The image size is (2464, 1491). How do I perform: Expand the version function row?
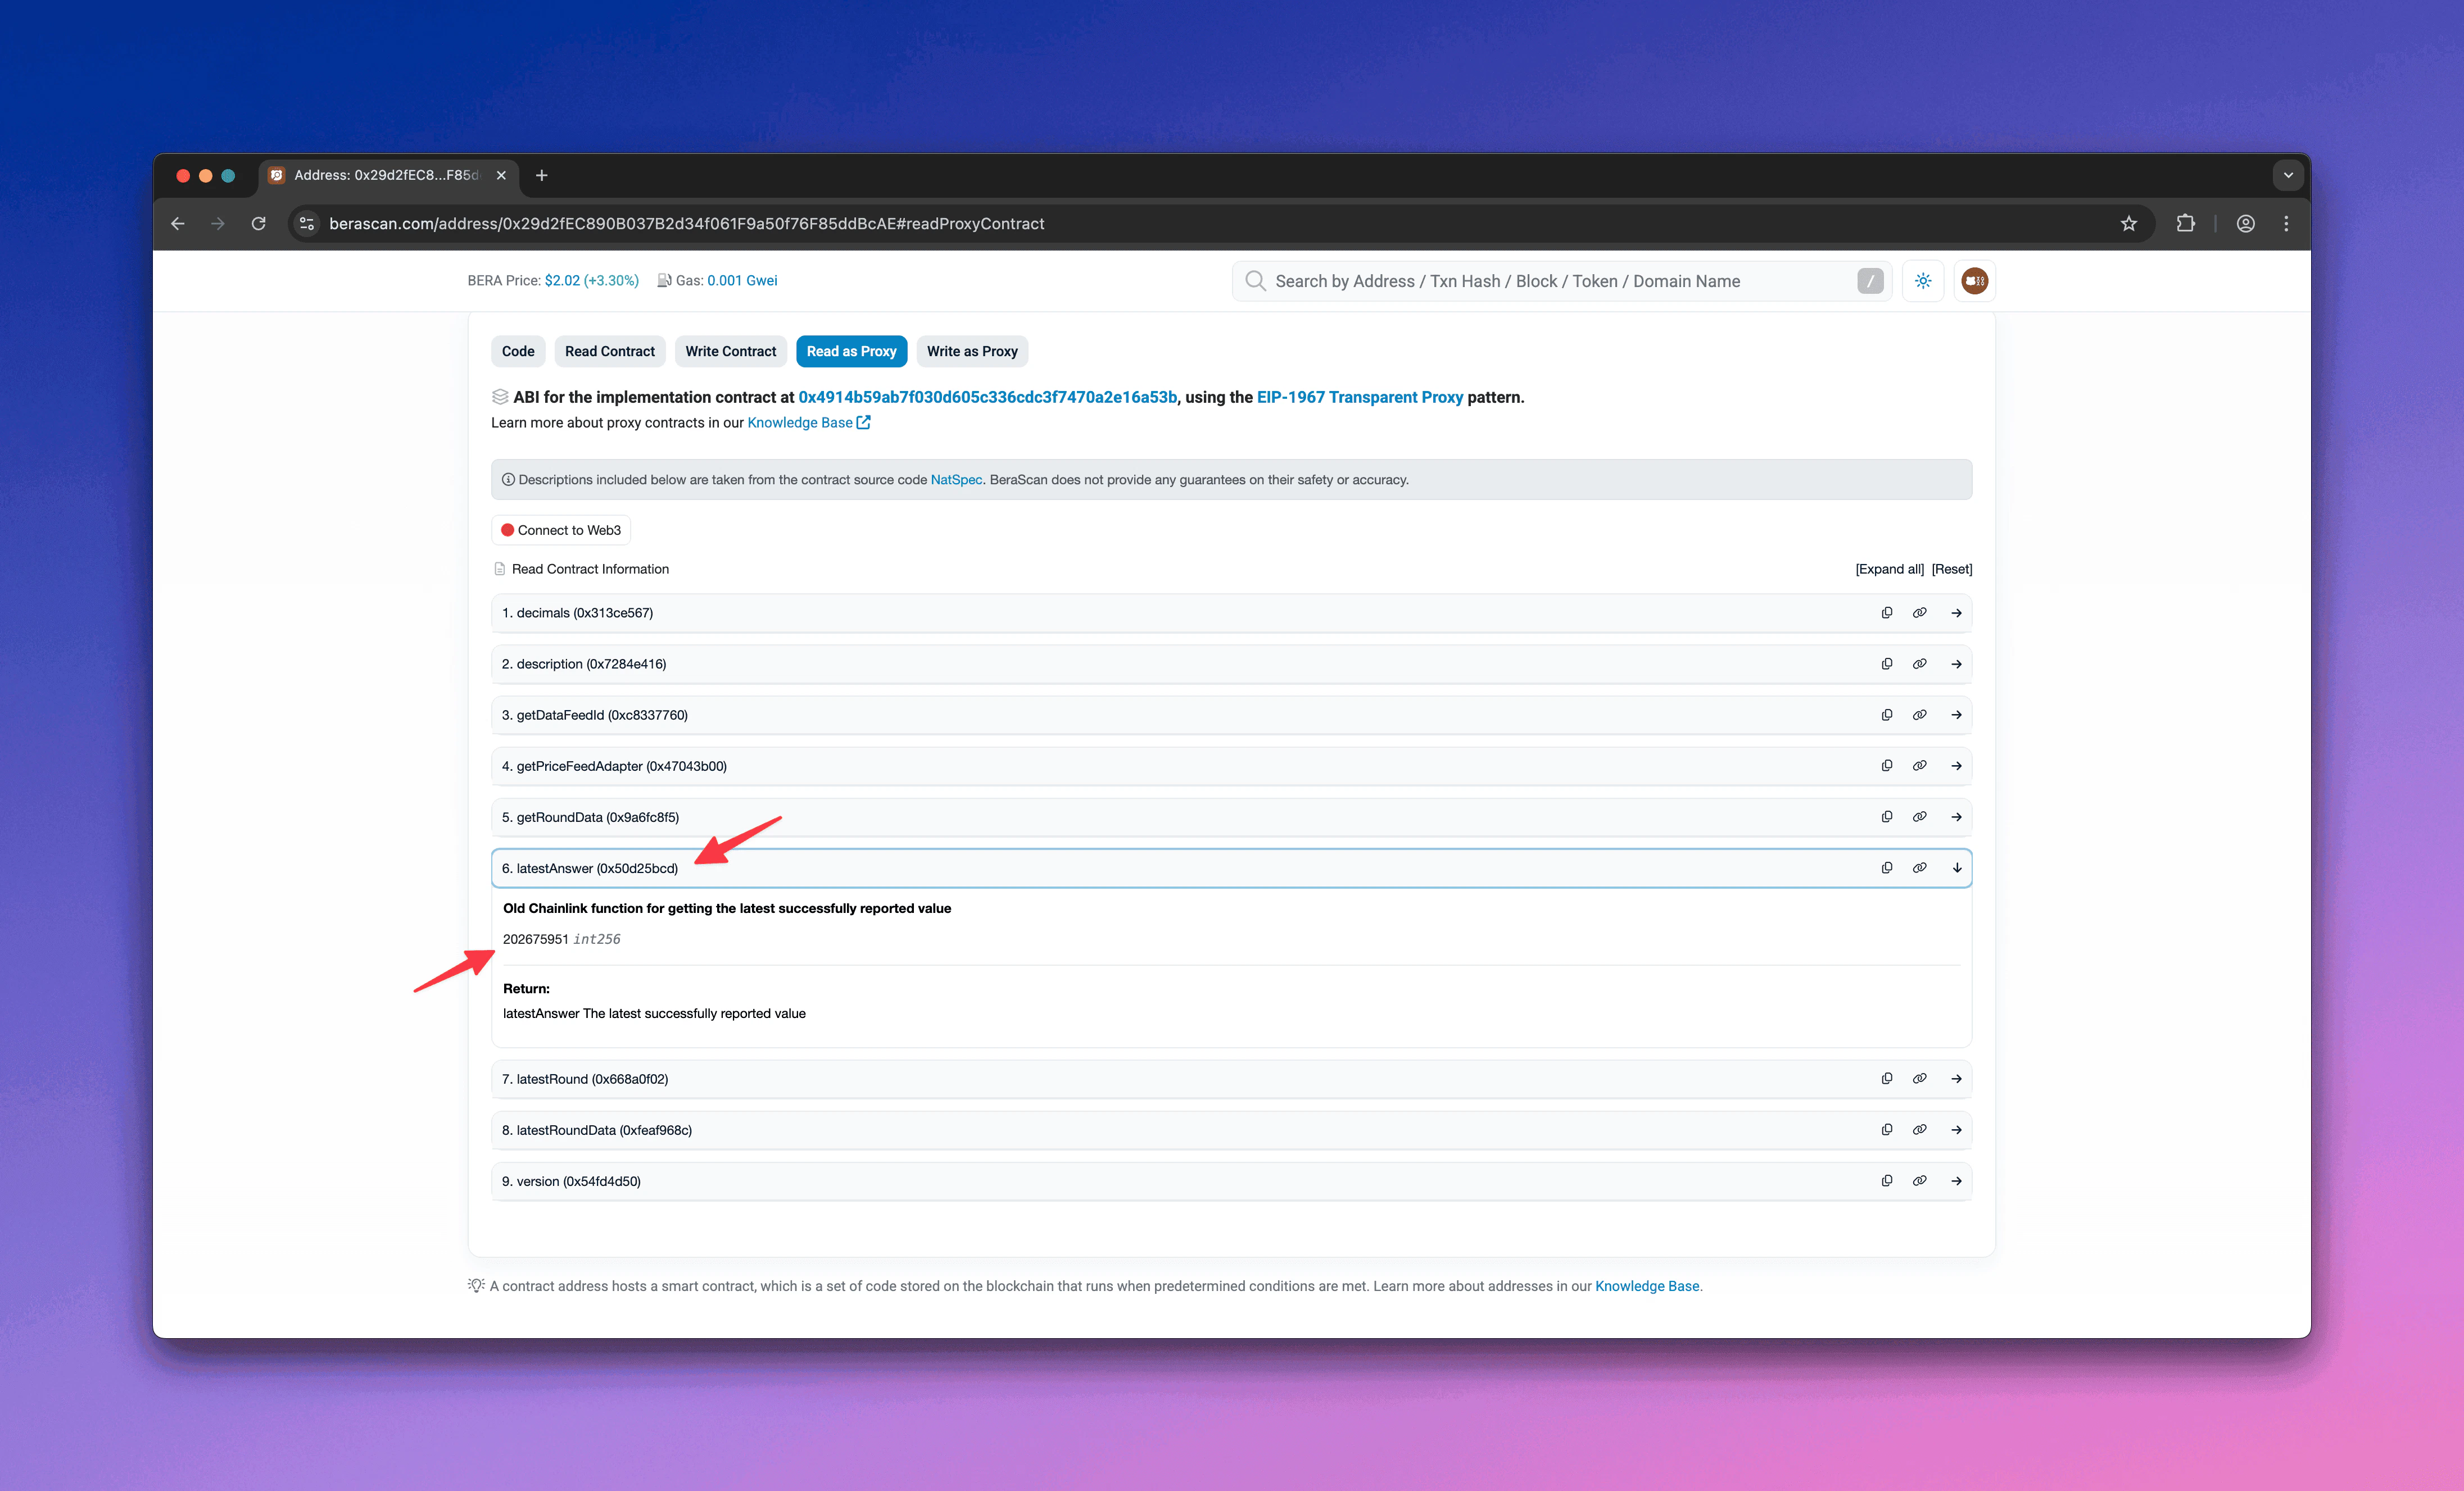[x=1956, y=1180]
